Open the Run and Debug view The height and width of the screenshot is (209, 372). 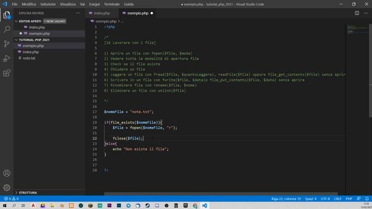coord(6,58)
